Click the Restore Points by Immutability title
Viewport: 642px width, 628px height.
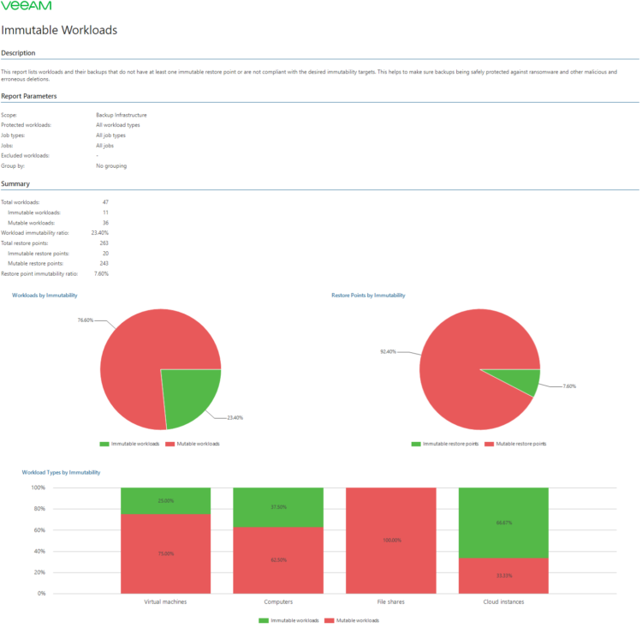368,295
